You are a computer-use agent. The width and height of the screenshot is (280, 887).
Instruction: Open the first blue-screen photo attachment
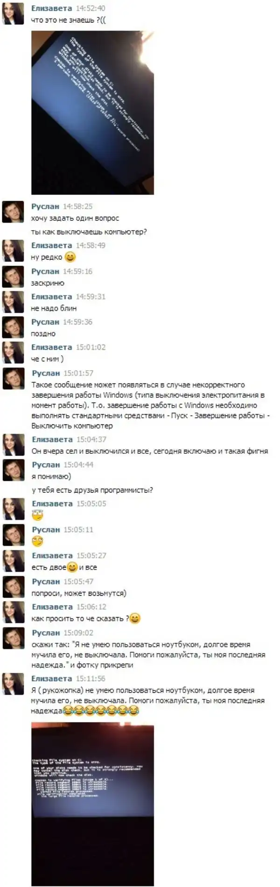tap(92, 113)
